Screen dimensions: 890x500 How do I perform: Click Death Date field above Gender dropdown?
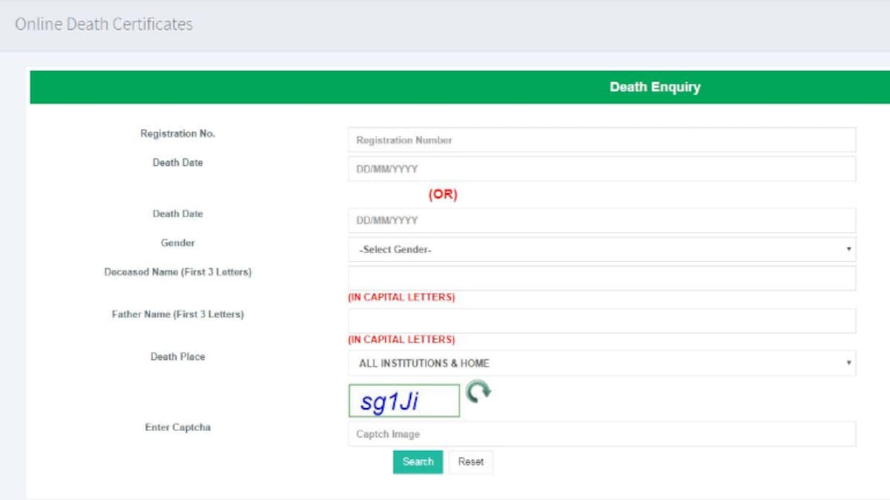(601, 220)
